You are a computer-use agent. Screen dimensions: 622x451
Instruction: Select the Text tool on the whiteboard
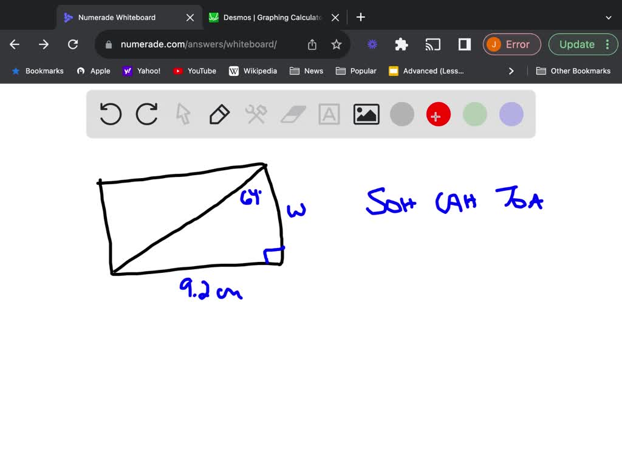pyautogui.click(x=329, y=114)
